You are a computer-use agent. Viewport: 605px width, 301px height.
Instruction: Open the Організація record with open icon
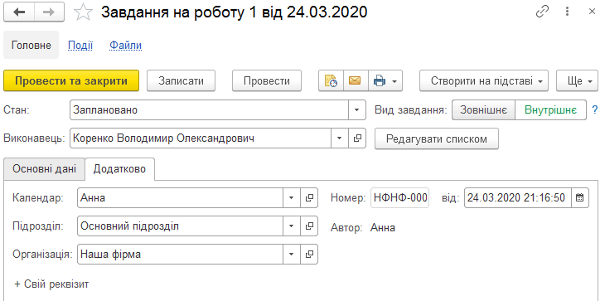309,255
